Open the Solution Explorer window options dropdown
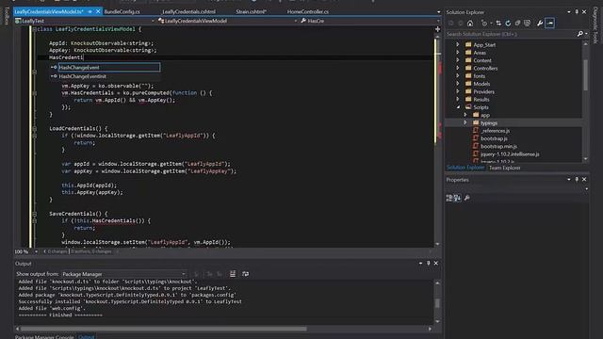The image size is (603, 339). 569,12
